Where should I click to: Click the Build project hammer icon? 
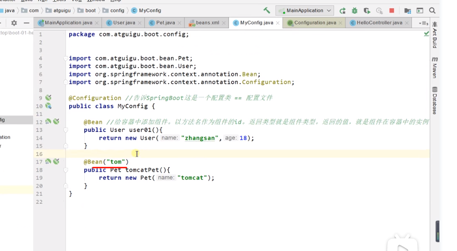(267, 11)
